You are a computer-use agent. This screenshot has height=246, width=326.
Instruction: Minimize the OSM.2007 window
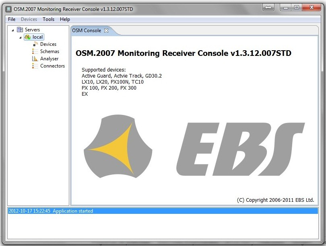[286, 8]
